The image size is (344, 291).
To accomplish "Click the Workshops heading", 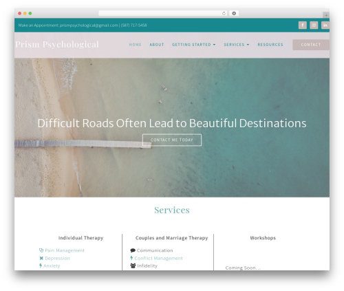I will click(x=263, y=238).
